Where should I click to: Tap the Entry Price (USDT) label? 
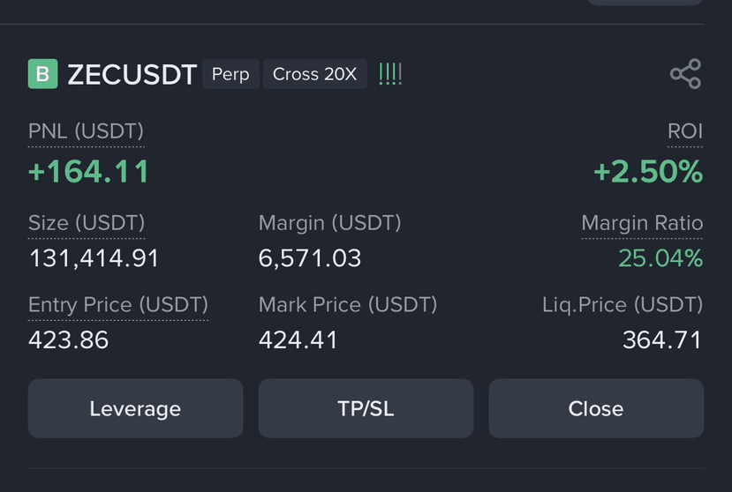(x=118, y=304)
